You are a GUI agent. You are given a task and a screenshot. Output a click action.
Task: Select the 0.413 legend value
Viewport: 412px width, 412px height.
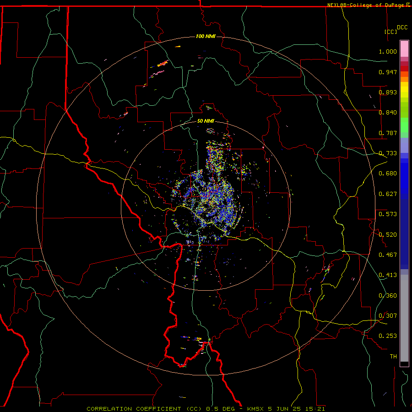pos(388,275)
